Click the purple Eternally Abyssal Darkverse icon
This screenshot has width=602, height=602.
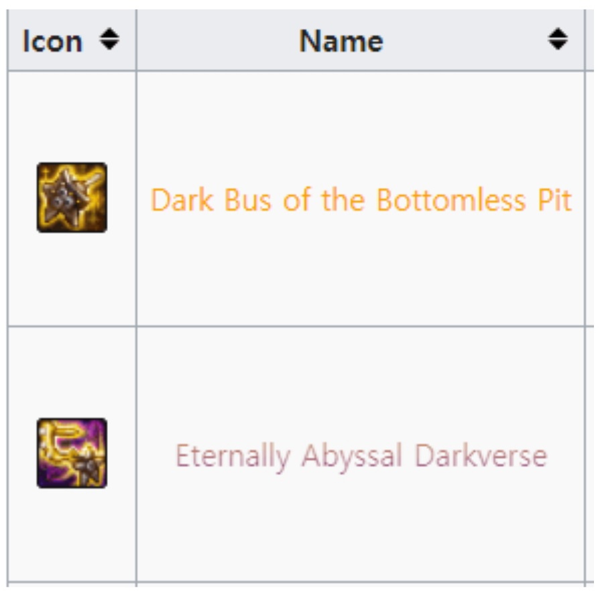click(72, 453)
